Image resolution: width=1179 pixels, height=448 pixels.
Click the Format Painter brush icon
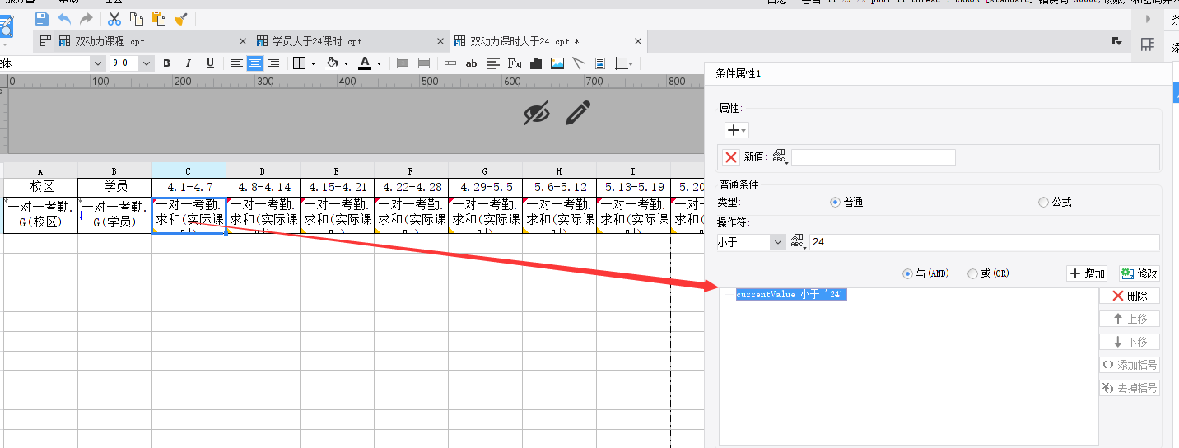[x=181, y=18]
